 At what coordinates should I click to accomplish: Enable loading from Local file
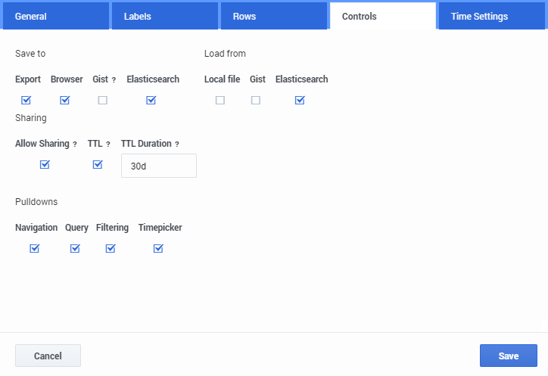point(220,100)
